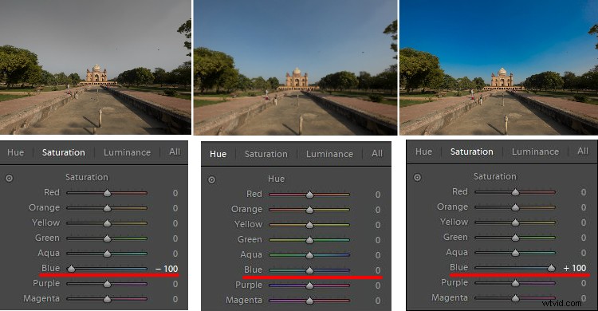Select the active Hue tab in the middle Hue panel

click(218, 154)
